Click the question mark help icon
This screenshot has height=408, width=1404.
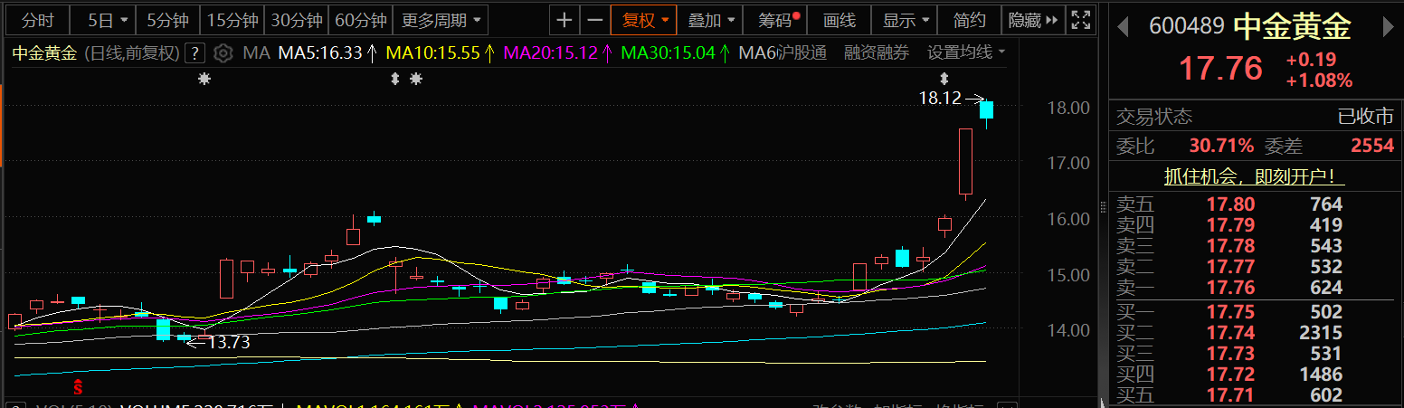194,53
